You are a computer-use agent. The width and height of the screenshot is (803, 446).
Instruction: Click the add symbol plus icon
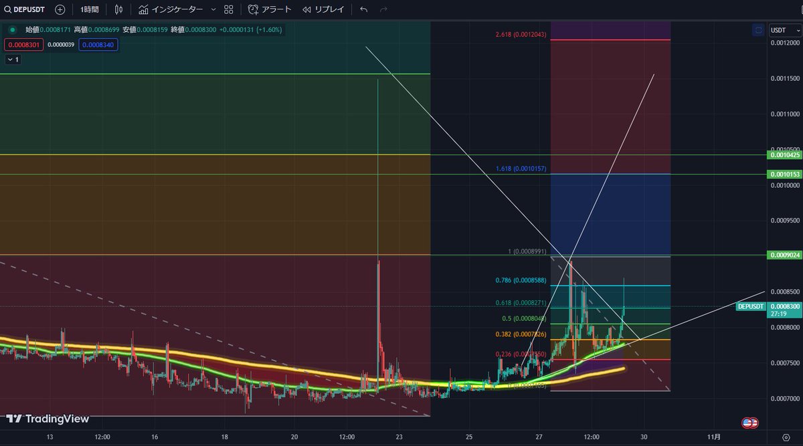pyautogui.click(x=60, y=9)
